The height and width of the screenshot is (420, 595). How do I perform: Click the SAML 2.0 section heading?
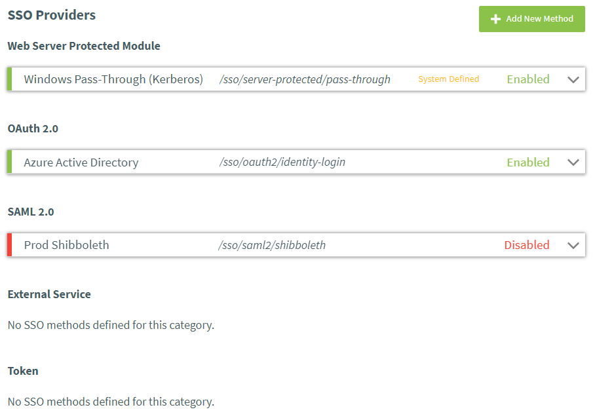click(x=31, y=212)
